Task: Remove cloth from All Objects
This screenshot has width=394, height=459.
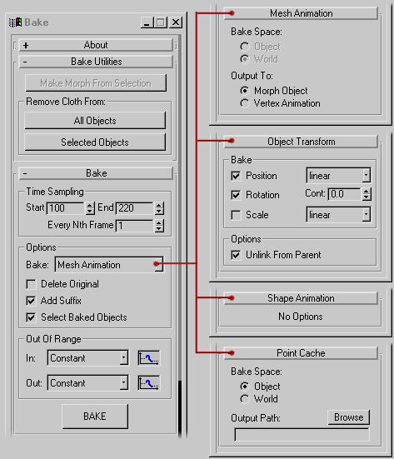Action: [95, 120]
